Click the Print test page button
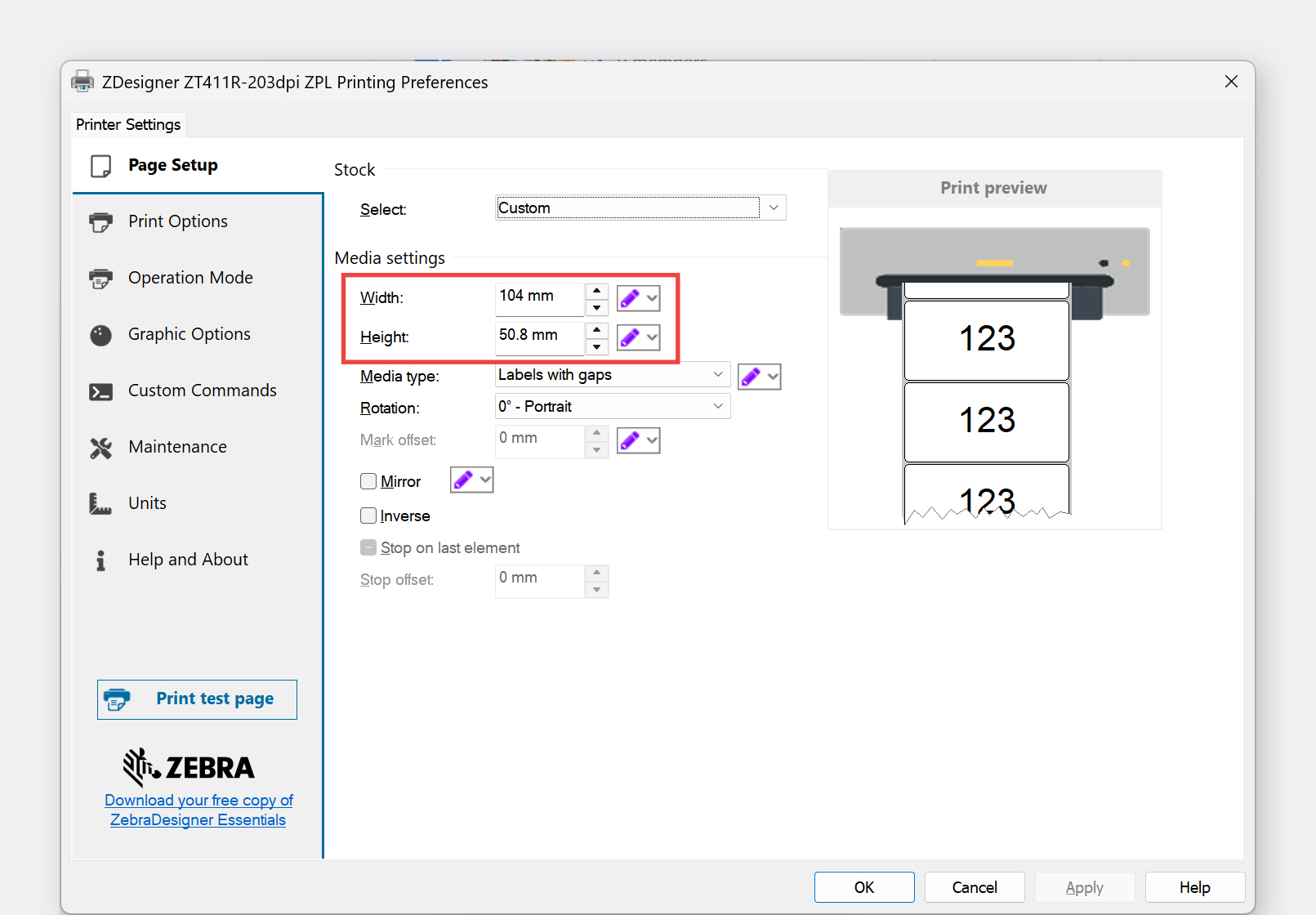The width and height of the screenshot is (1316, 915). click(197, 699)
